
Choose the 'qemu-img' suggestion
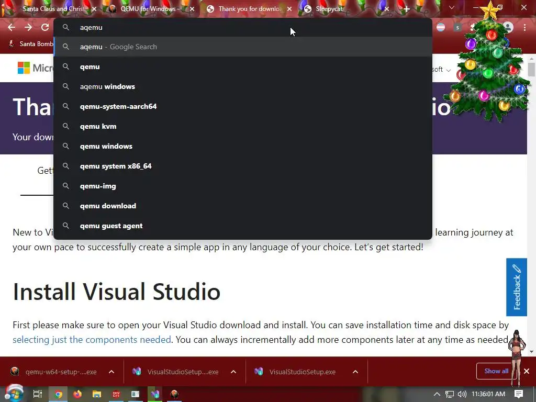coord(243,186)
